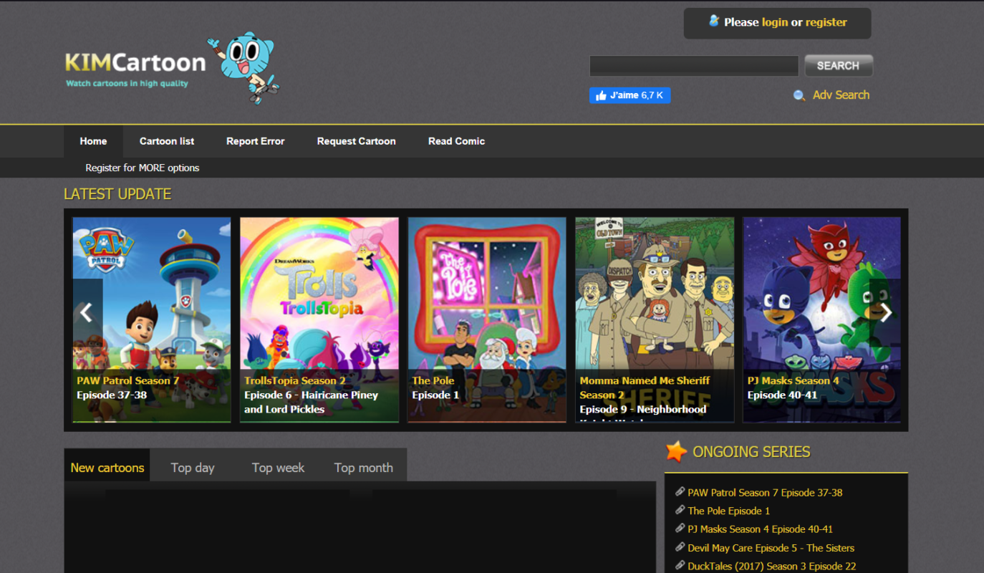Viewport: 984px width, 573px height.
Task: Click the Ongoing Series star icon
Action: 676,451
